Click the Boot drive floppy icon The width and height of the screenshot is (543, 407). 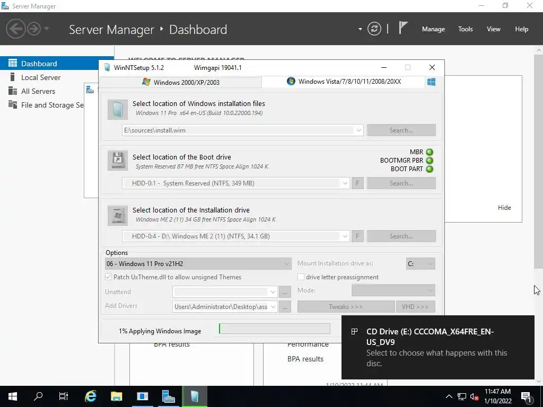point(118,160)
